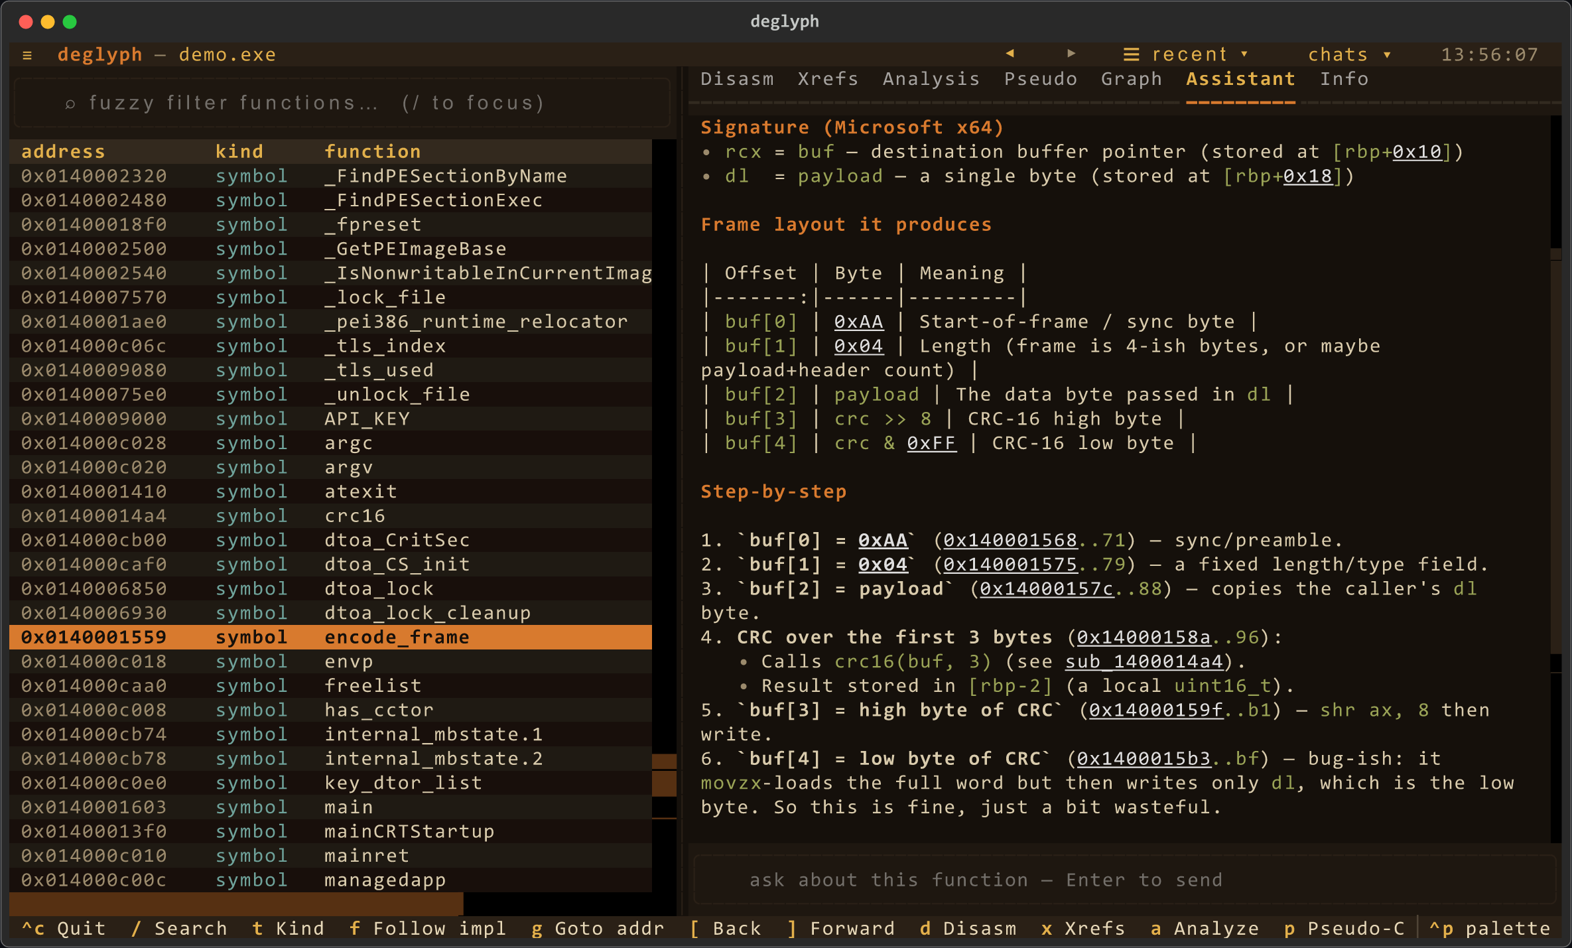Select the _unlock_file function row
Screen dimensions: 1572x948
[x=330, y=394]
